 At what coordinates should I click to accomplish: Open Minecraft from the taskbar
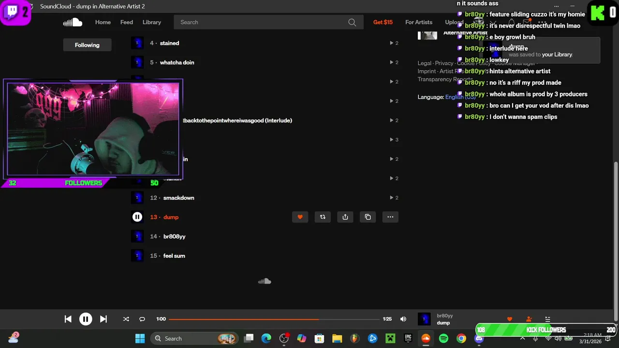390,338
